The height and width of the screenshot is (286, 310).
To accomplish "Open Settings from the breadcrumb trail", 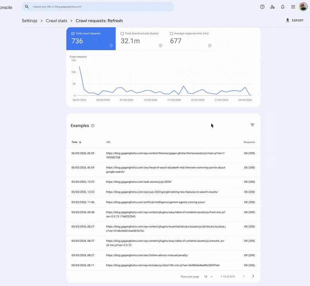I will click(x=29, y=21).
